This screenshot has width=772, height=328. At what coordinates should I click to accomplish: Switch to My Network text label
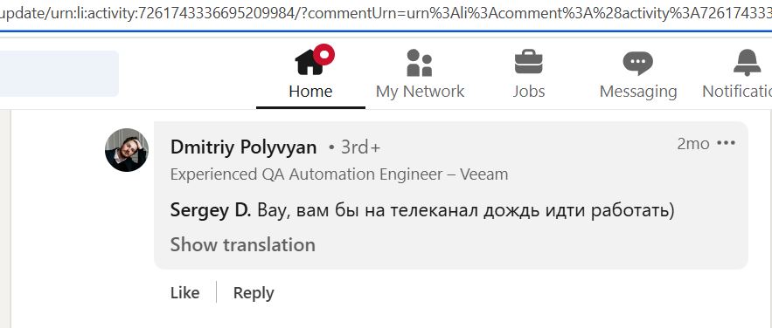click(420, 92)
